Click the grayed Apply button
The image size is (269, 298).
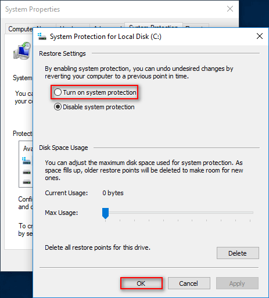pos(237,283)
